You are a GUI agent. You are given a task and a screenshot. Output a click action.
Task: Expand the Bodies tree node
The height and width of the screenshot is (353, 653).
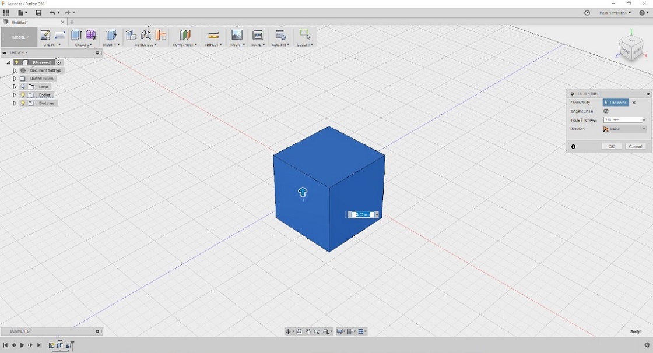(15, 95)
